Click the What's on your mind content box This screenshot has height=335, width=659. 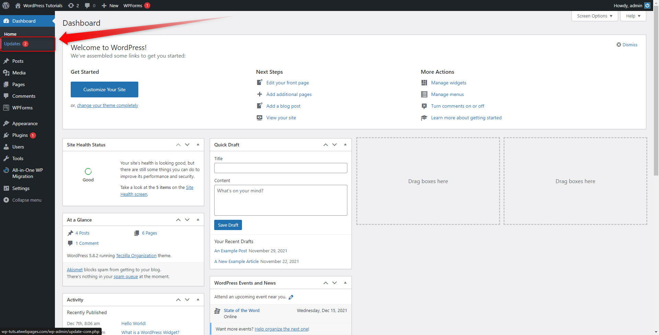(281, 200)
